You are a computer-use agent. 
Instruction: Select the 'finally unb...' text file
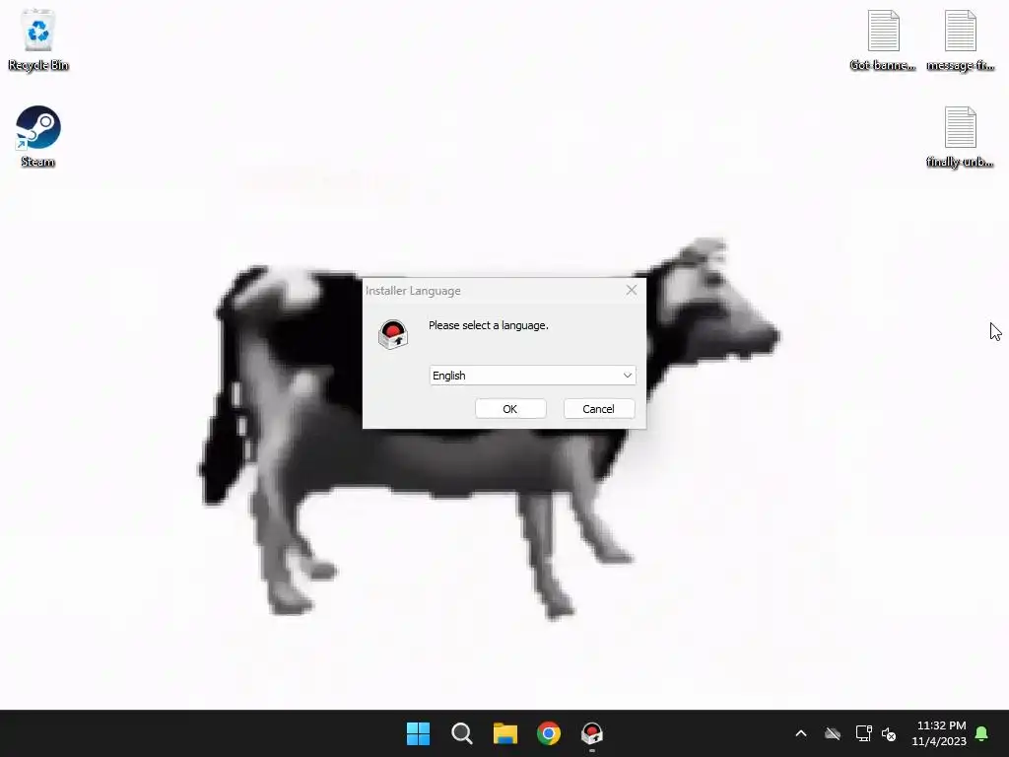click(x=960, y=136)
